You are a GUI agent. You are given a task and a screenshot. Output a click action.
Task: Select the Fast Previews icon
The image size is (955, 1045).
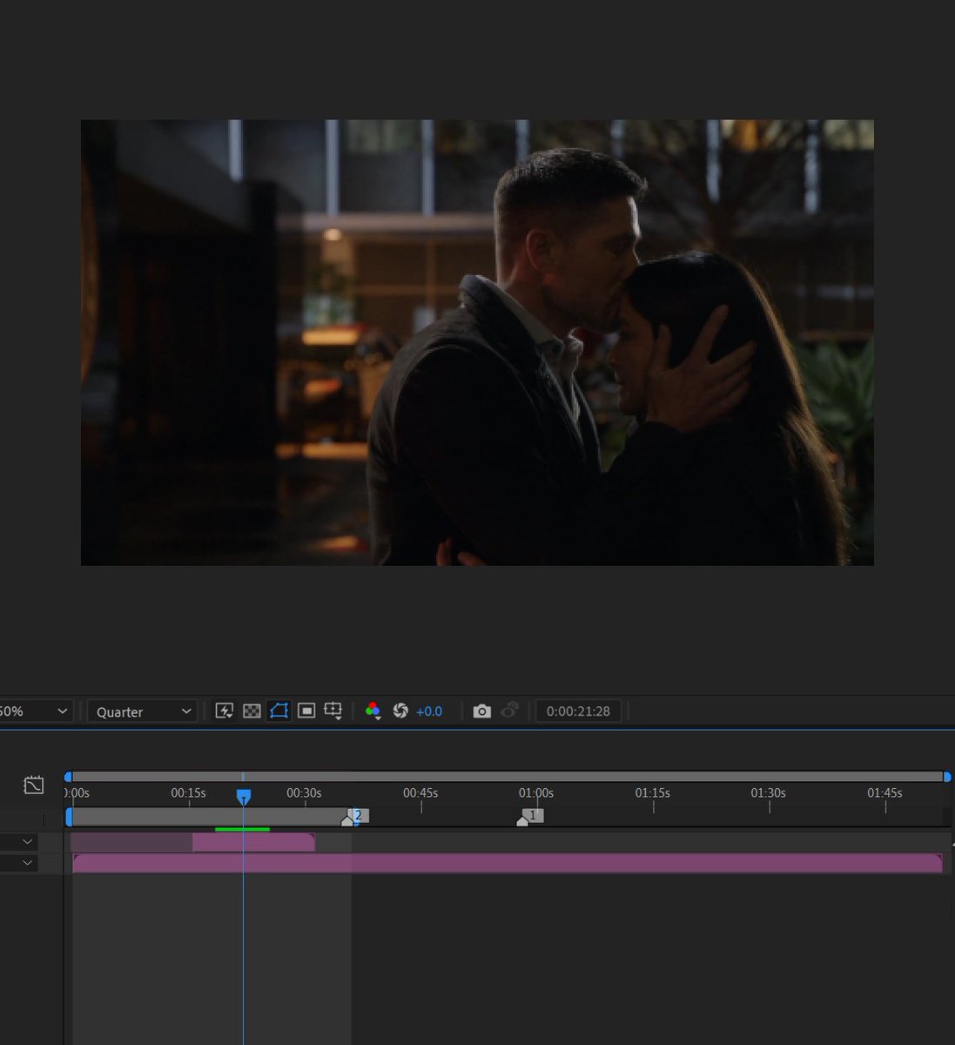coord(225,711)
